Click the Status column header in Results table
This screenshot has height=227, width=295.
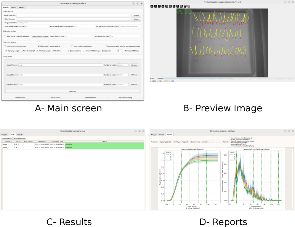(x=105, y=141)
